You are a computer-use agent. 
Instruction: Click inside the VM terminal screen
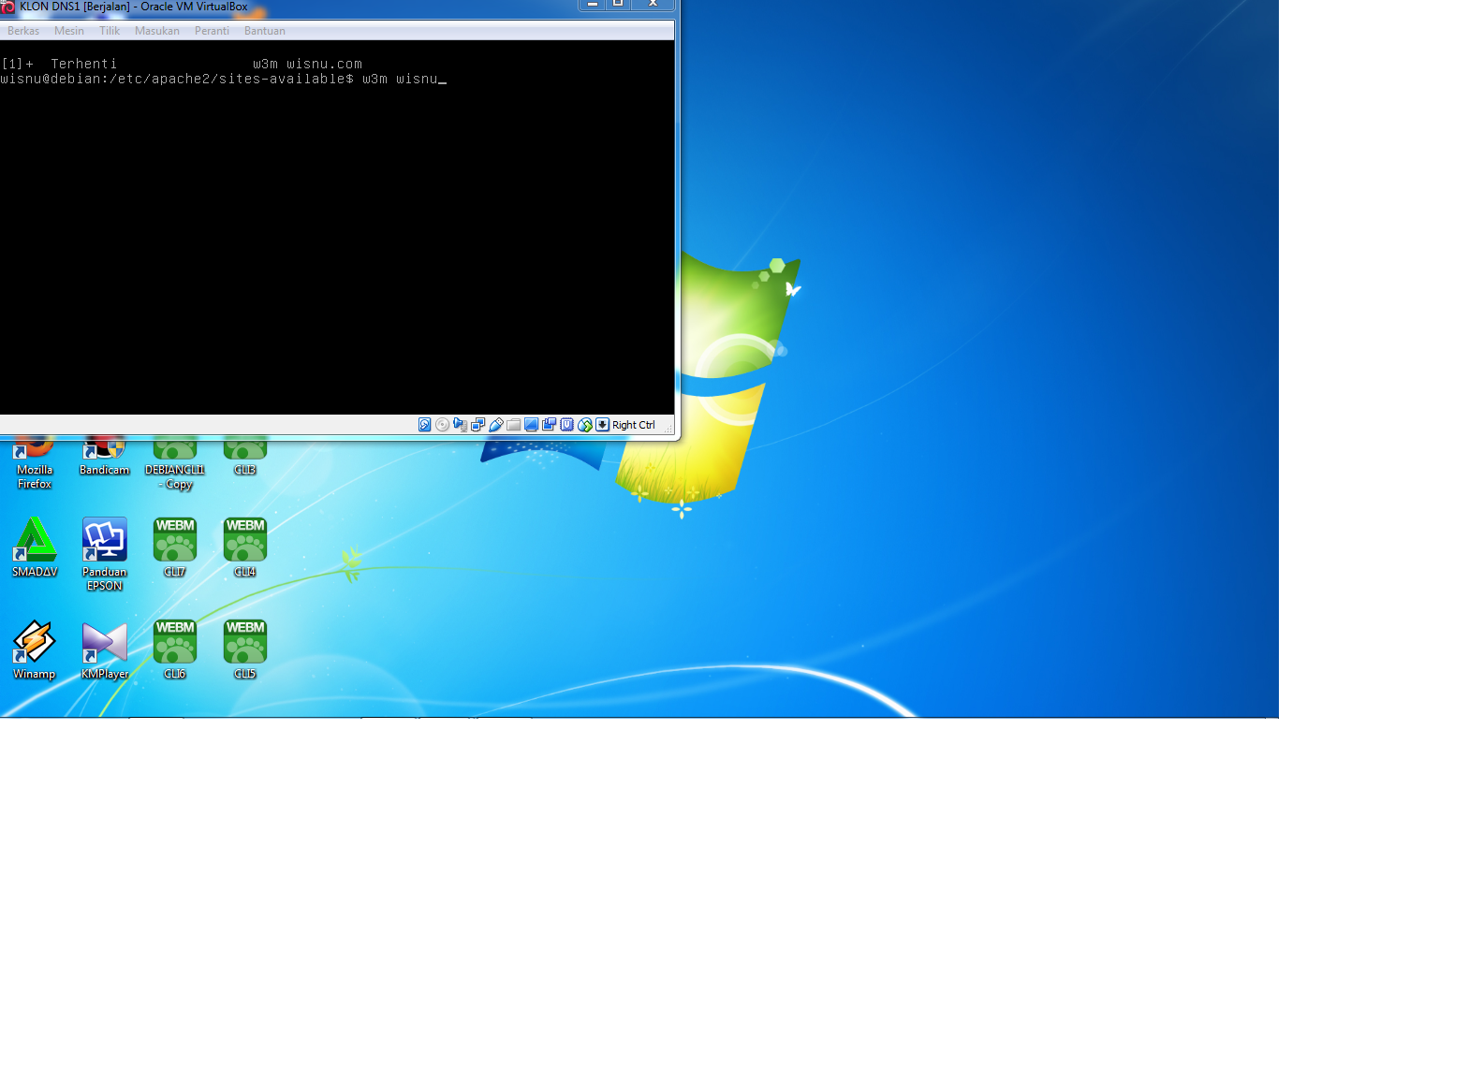pos(337,227)
